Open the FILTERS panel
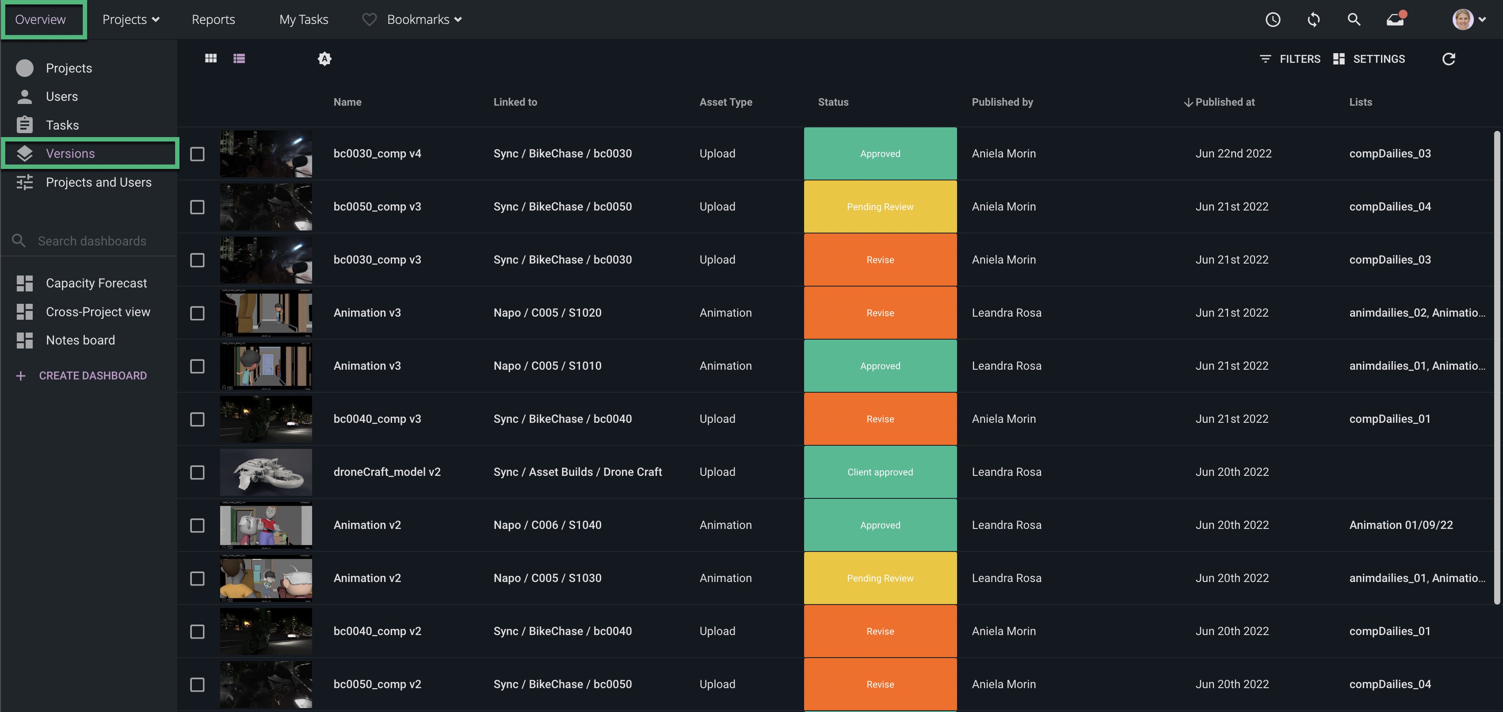Viewport: 1503px width, 712px height. pyautogui.click(x=1289, y=59)
